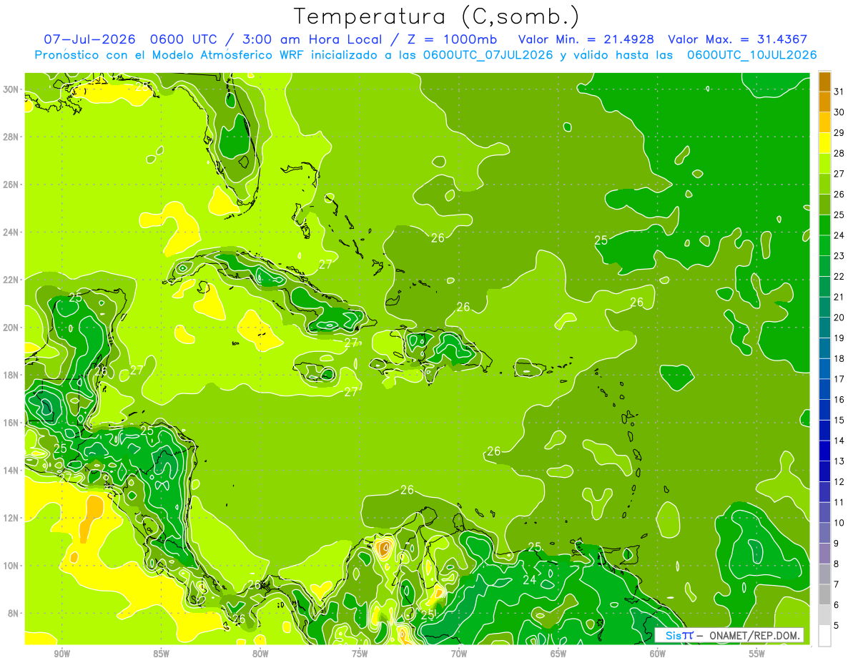Click the valid-until time "0600UTC_10JUL2026"
858x663 pixels.
tap(751, 55)
